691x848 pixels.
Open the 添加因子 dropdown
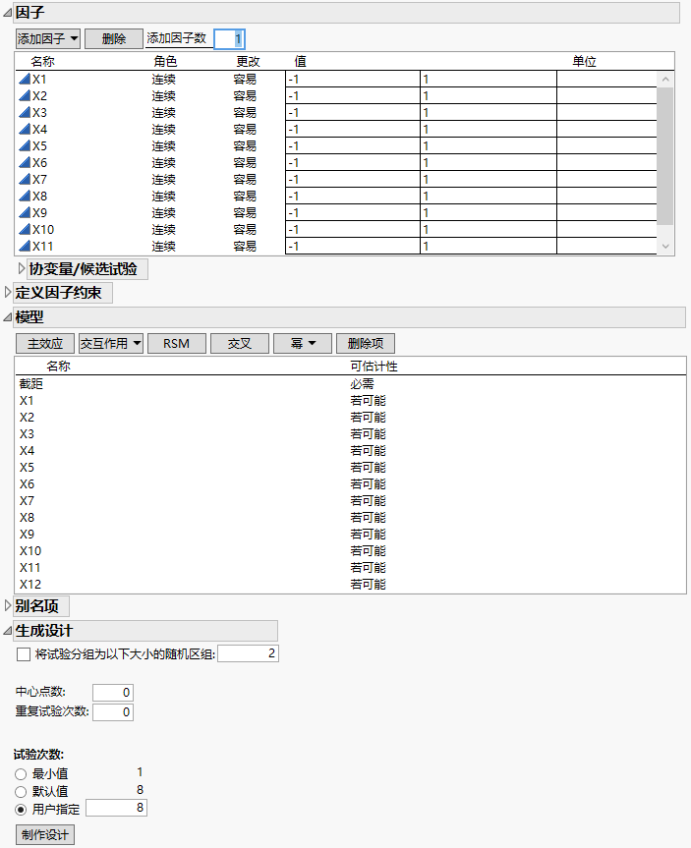(48, 39)
